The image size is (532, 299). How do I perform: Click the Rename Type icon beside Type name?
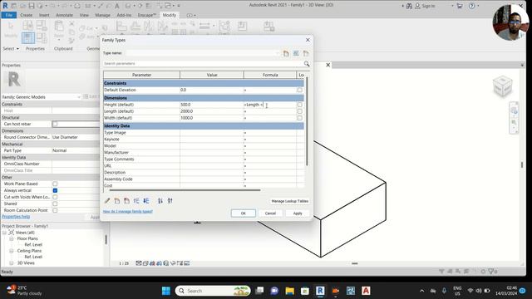[296, 53]
